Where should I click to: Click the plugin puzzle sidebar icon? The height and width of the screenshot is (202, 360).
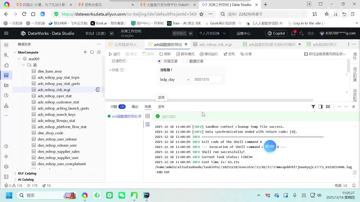coord(6,65)
